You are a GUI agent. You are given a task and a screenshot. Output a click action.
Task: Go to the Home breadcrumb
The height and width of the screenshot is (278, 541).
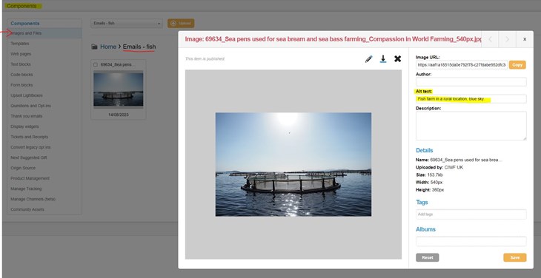(x=108, y=47)
